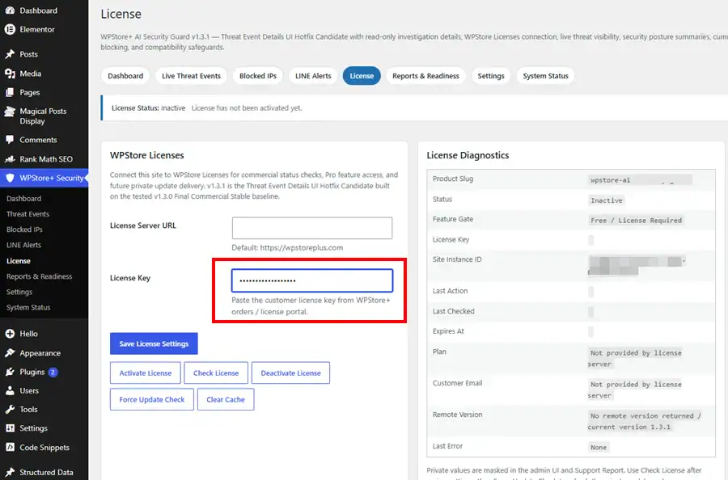Open License submenu item in sidebar

19,261
